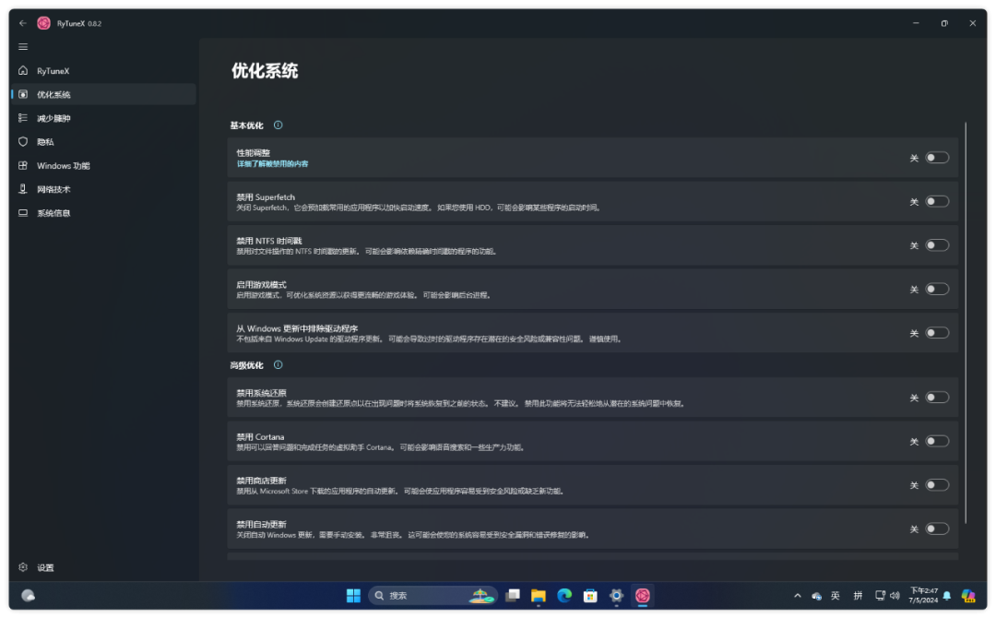Enable 启用游戏模式 switch
The height and width of the screenshot is (618, 996).
pyautogui.click(x=937, y=289)
